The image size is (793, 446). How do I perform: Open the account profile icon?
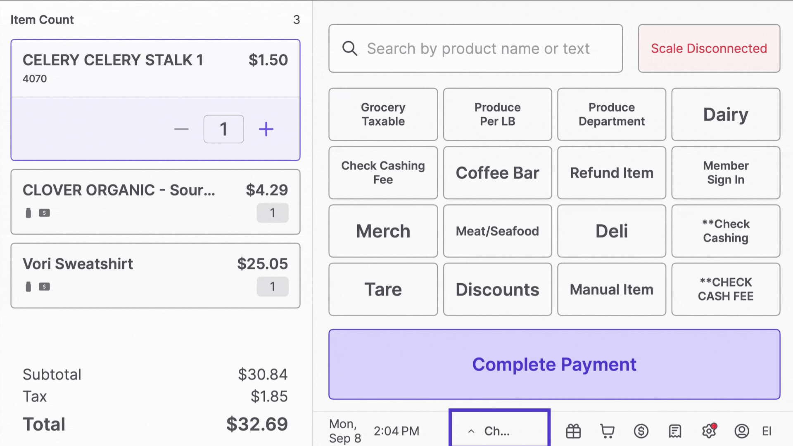(741, 431)
